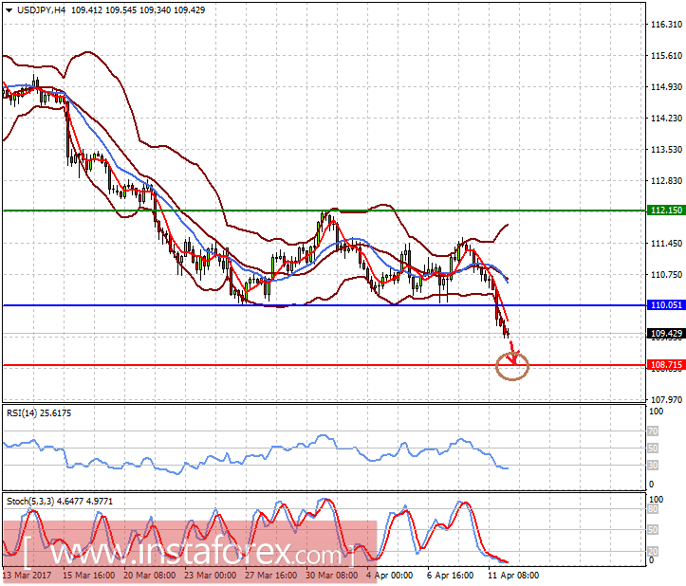Click the 11 Apr 08:00 time axis label

(513, 576)
